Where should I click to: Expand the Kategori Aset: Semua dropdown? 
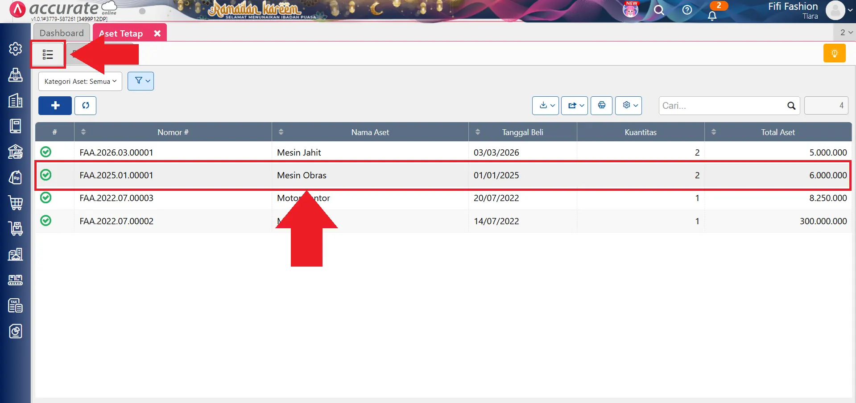pyautogui.click(x=80, y=81)
